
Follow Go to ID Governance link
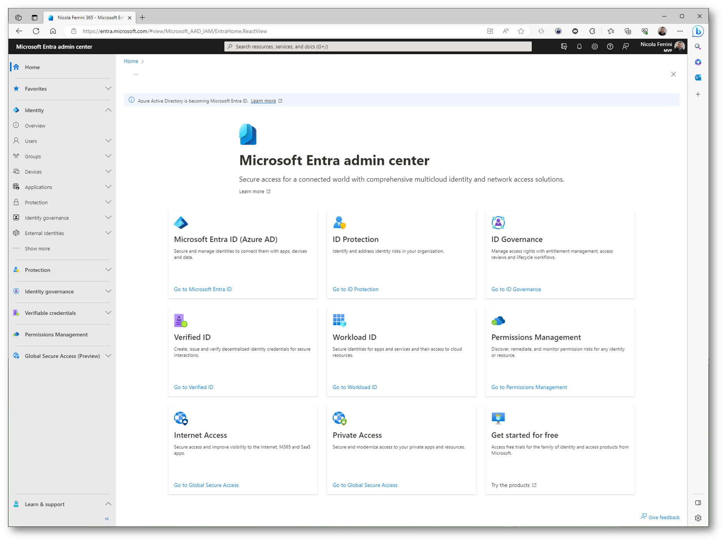(x=516, y=289)
